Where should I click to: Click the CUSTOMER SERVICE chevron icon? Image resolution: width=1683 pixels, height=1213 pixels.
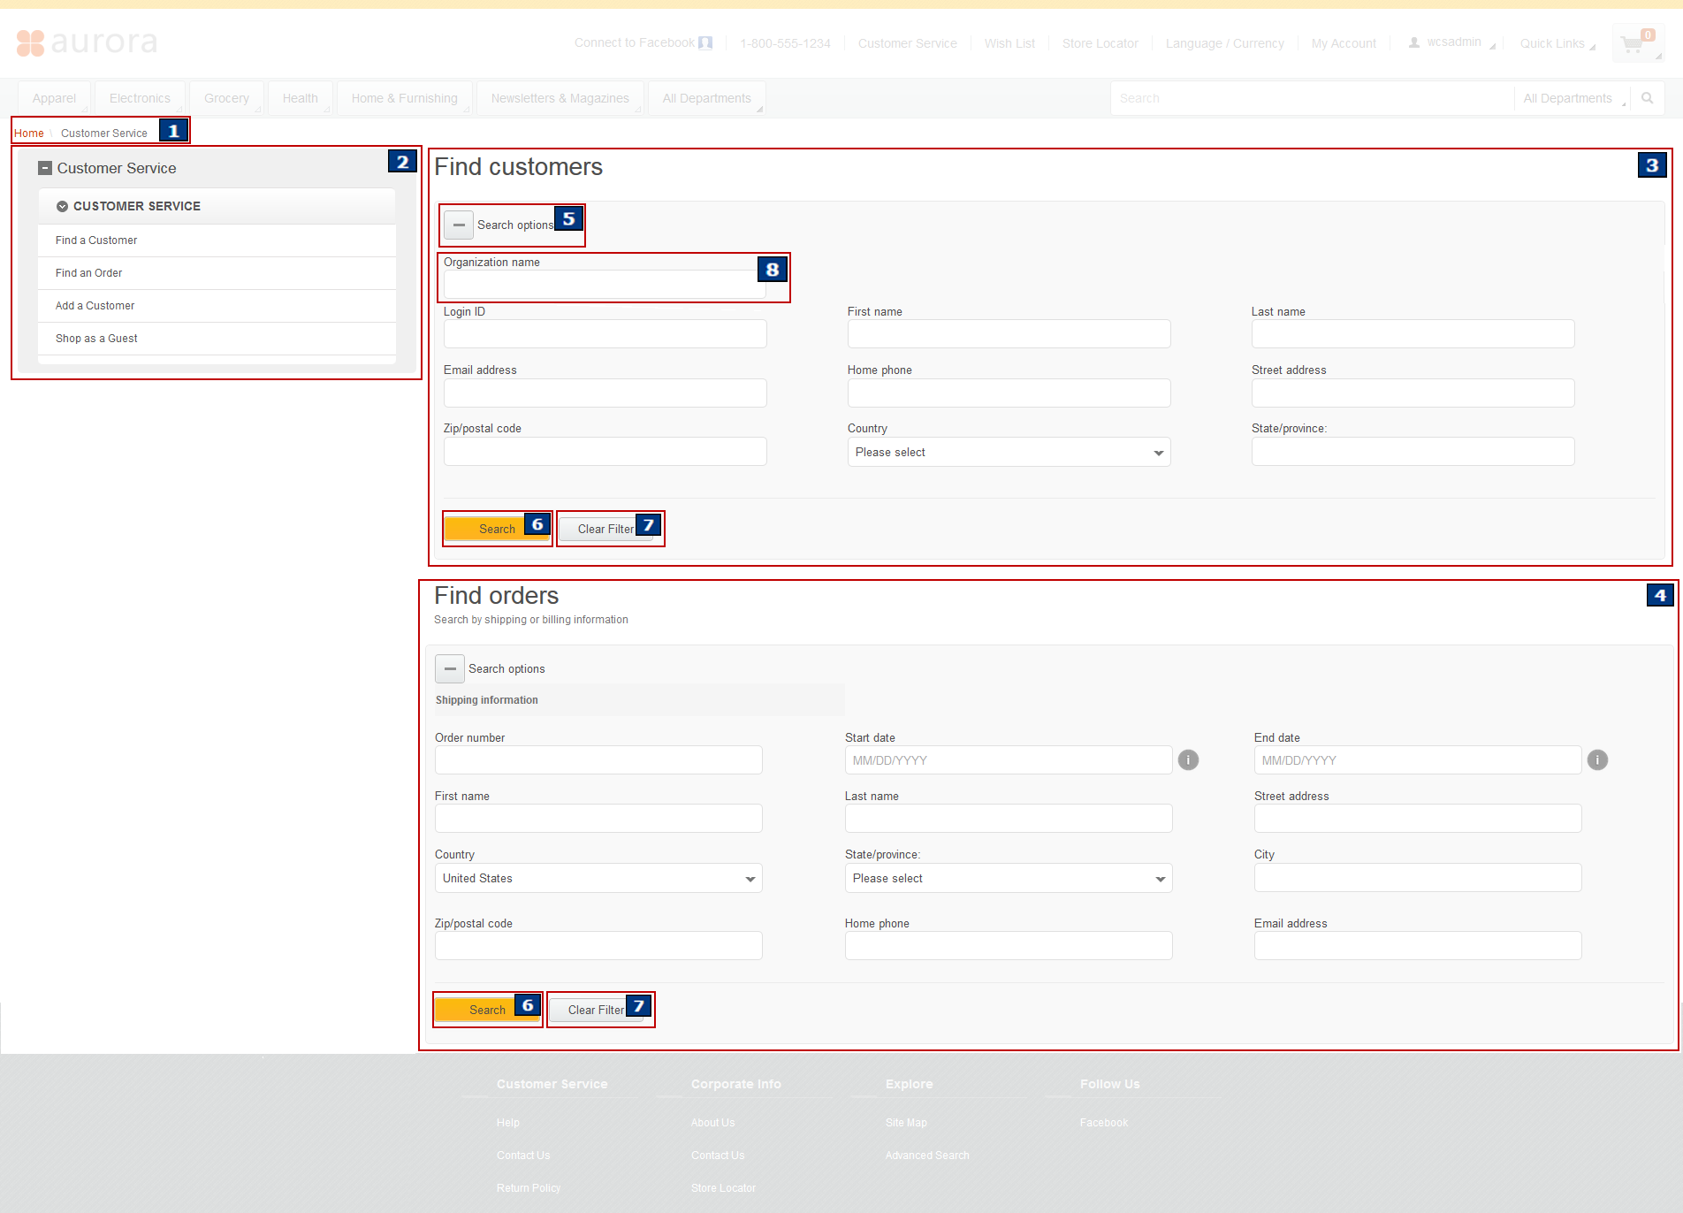pyautogui.click(x=63, y=206)
